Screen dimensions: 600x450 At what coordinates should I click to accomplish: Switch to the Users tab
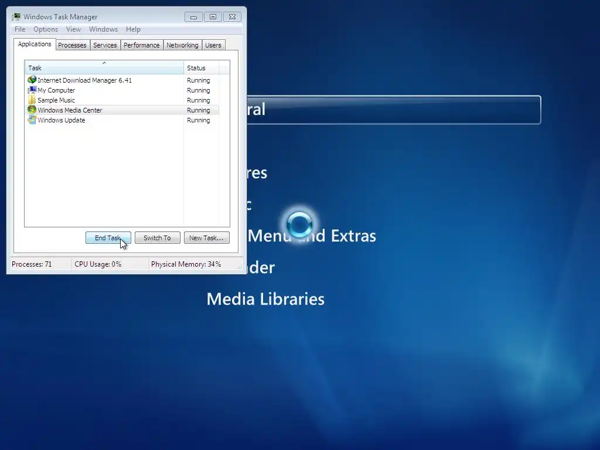pyautogui.click(x=213, y=45)
